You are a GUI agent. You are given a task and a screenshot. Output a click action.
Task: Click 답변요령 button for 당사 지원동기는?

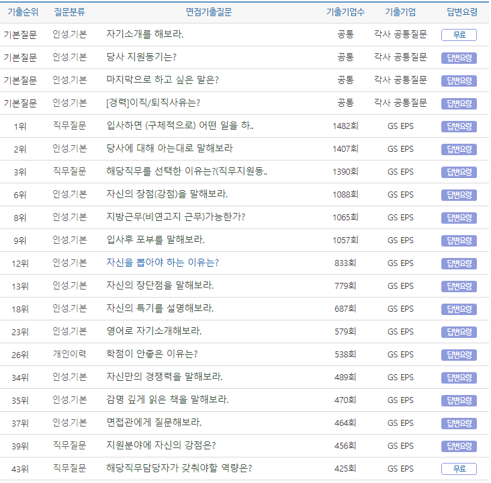click(459, 58)
